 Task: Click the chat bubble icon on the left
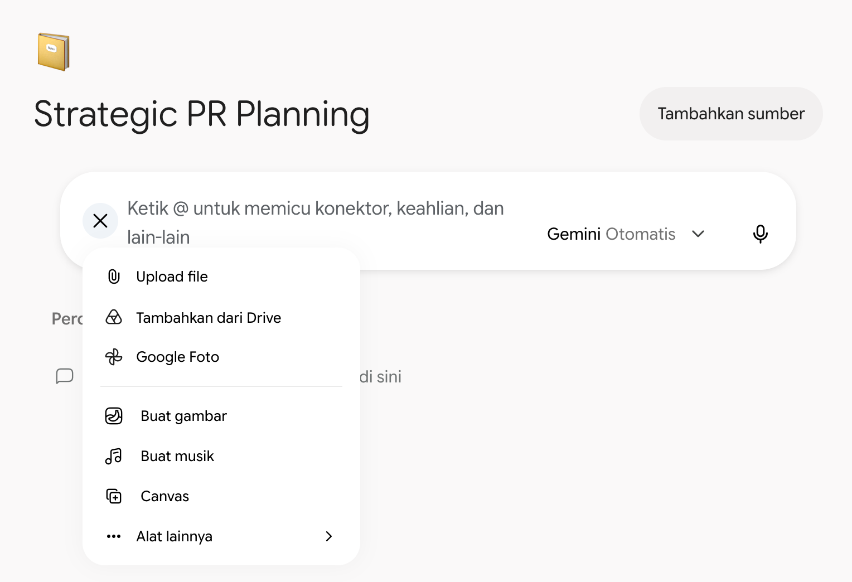(x=65, y=376)
